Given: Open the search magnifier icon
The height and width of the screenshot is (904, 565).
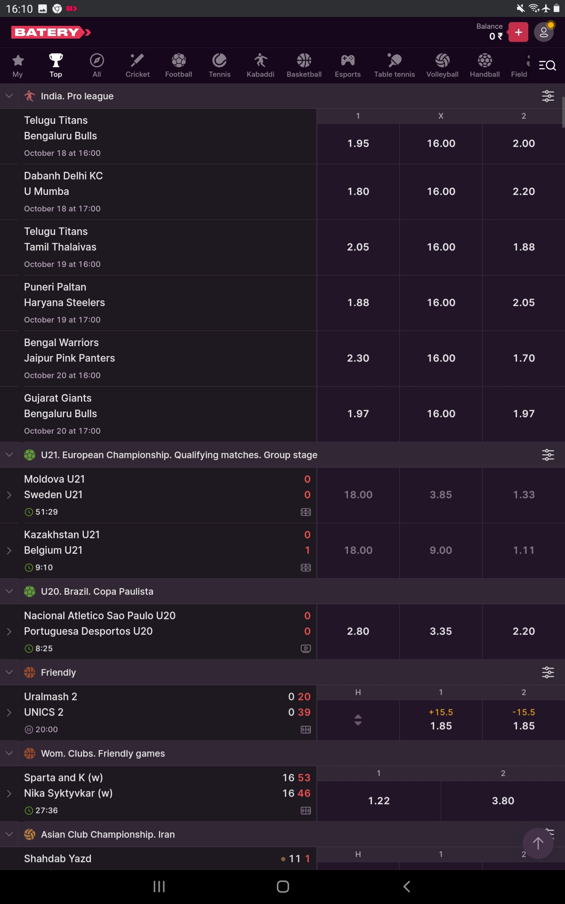Looking at the screenshot, I should tap(548, 65).
